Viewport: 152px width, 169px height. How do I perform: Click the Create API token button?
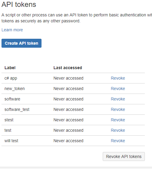click(22, 43)
